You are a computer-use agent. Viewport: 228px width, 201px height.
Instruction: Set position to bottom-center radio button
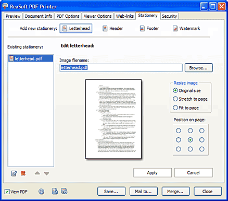(x=191, y=149)
